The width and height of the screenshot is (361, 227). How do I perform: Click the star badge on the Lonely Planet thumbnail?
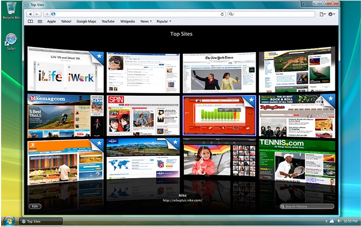click(x=175, y=142)
